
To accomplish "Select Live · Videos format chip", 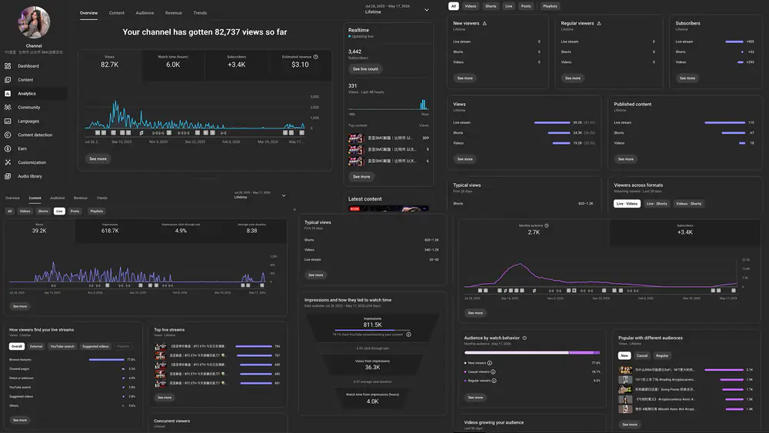I will click(627, 204).
